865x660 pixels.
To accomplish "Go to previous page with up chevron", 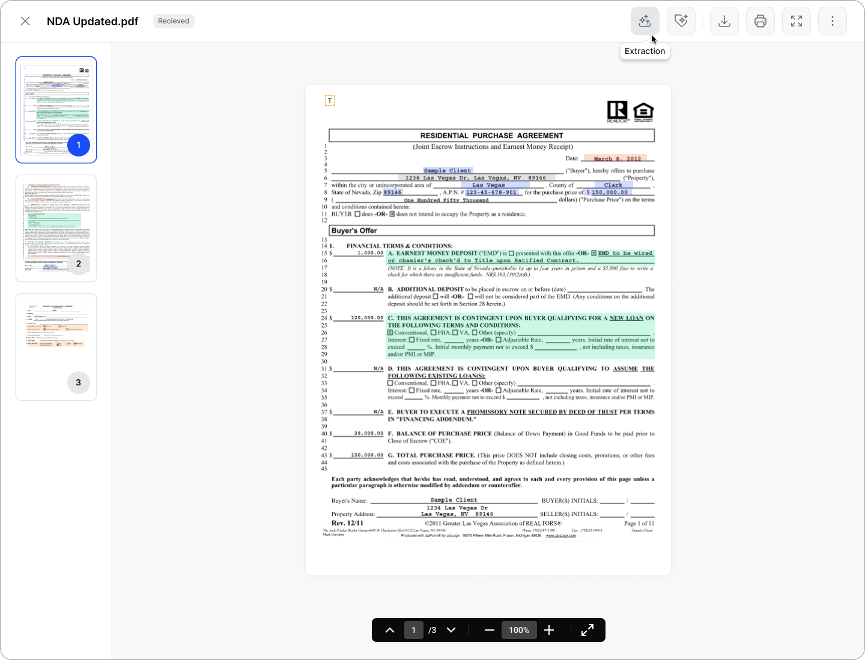I will 390,630.
